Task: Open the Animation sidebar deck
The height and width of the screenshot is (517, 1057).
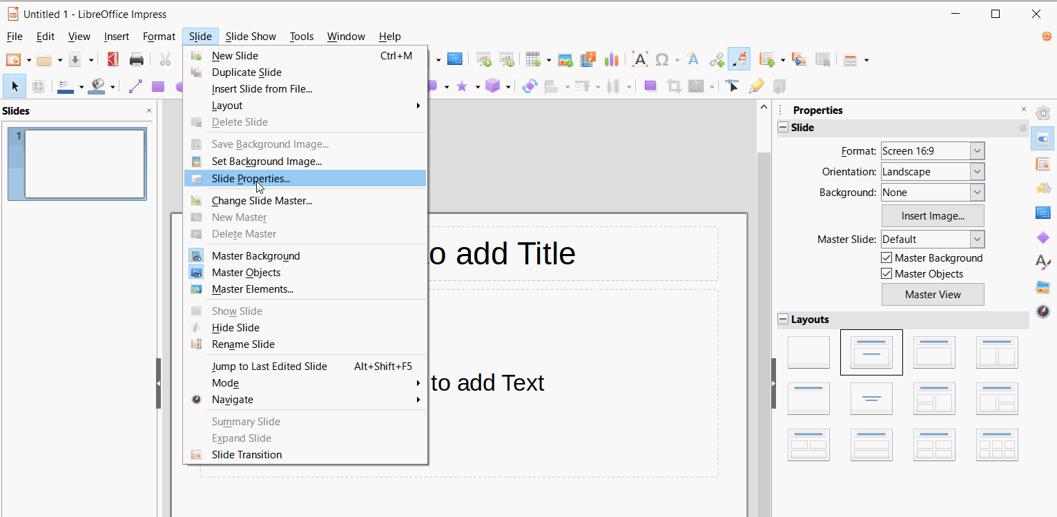Action: [x=1043, y=188]
